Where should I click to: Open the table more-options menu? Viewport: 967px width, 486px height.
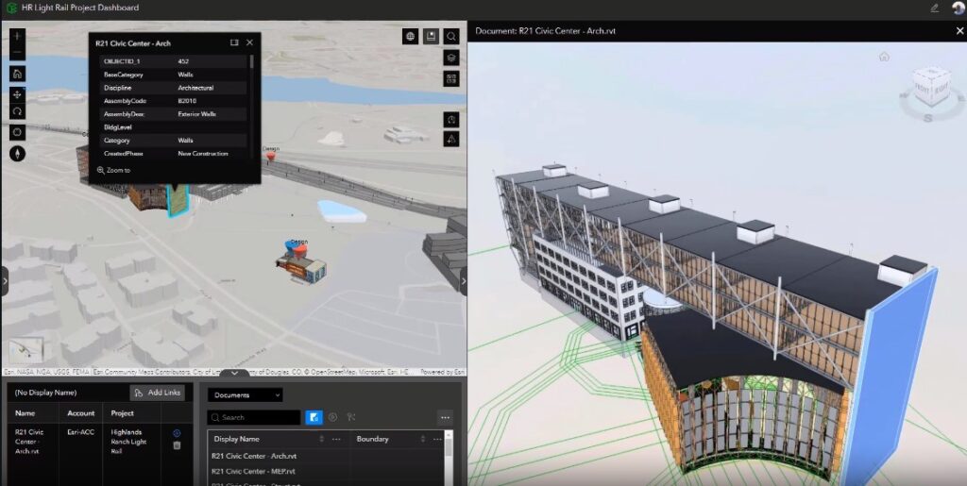446,417
